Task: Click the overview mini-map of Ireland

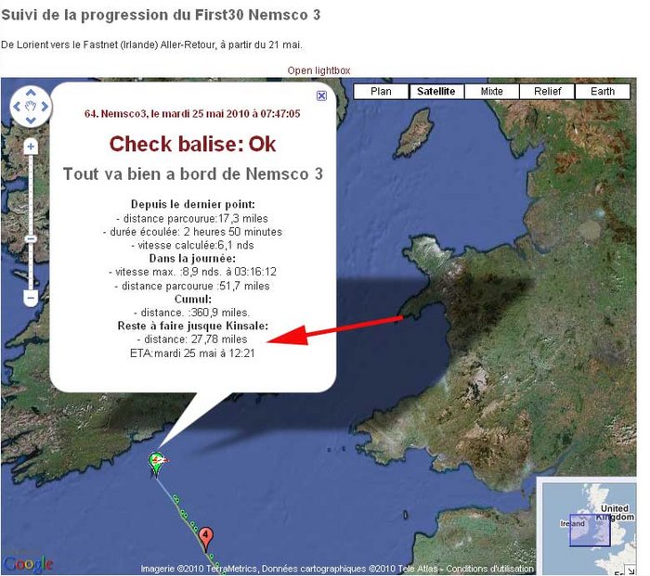Action: [588, 526]
